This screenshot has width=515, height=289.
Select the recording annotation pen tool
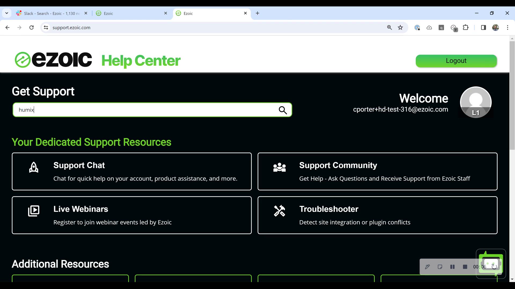pos(427,267)
